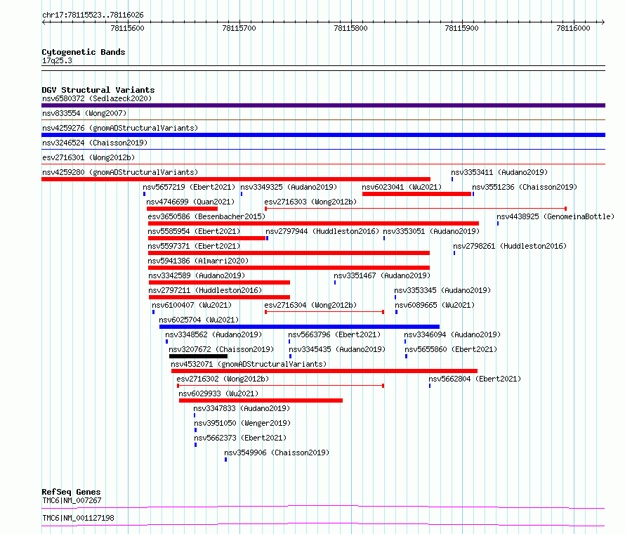Click nsv5585954 (Ebert2021) label
Viewport: 625px width, 534px height.
[194, 231]
